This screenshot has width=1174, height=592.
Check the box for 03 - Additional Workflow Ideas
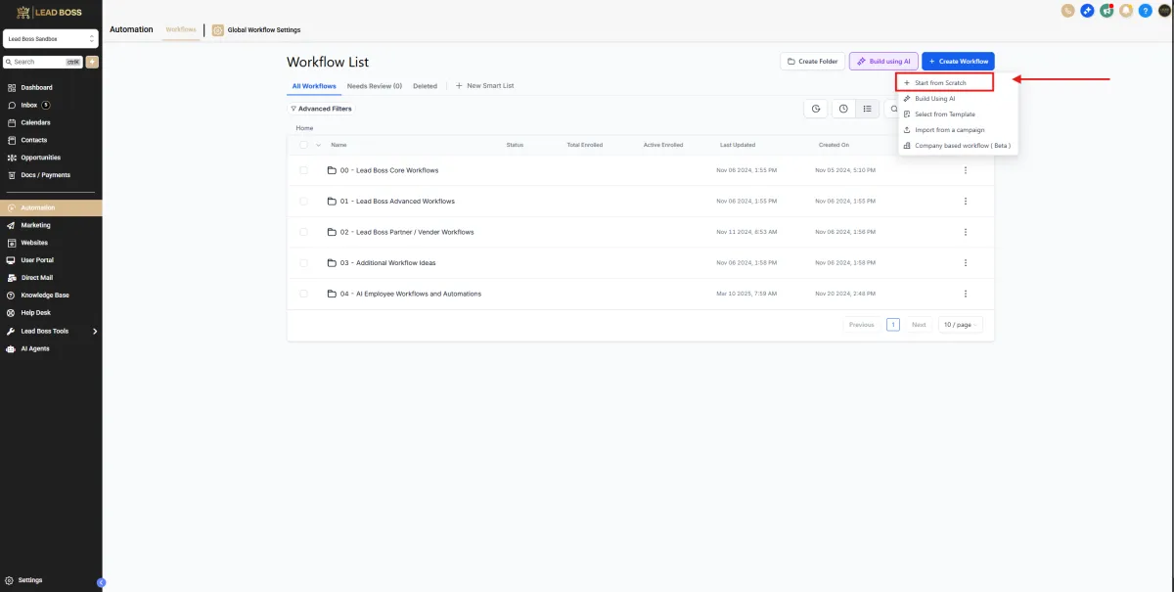click(303, 263)
